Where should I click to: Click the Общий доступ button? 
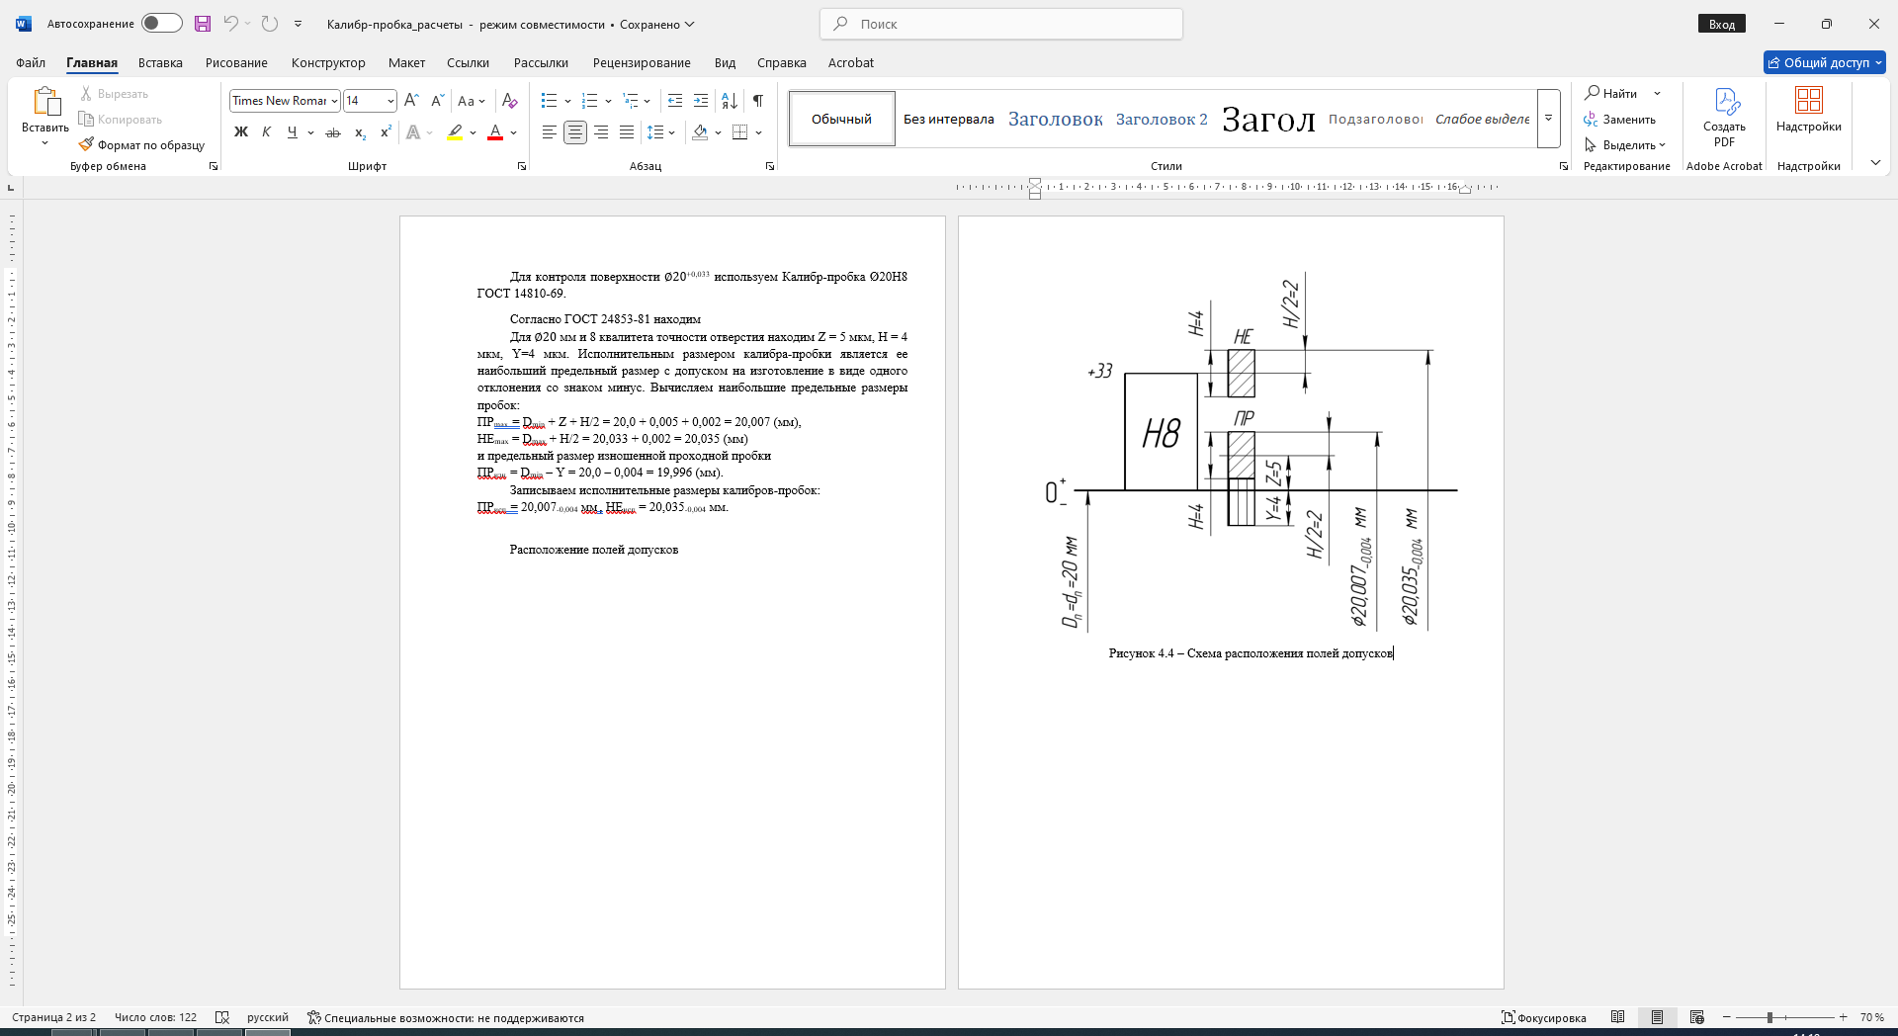coord(1825,62)
